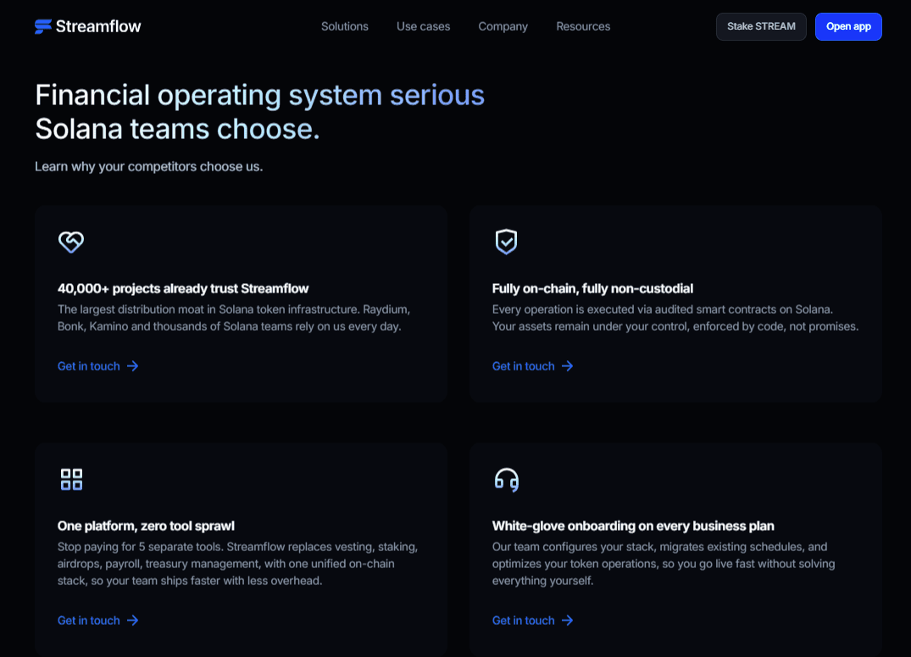Click heading "Fully on-chain, fully non-custodial"
The image size is (911, 657).
(x=592, y=288)
